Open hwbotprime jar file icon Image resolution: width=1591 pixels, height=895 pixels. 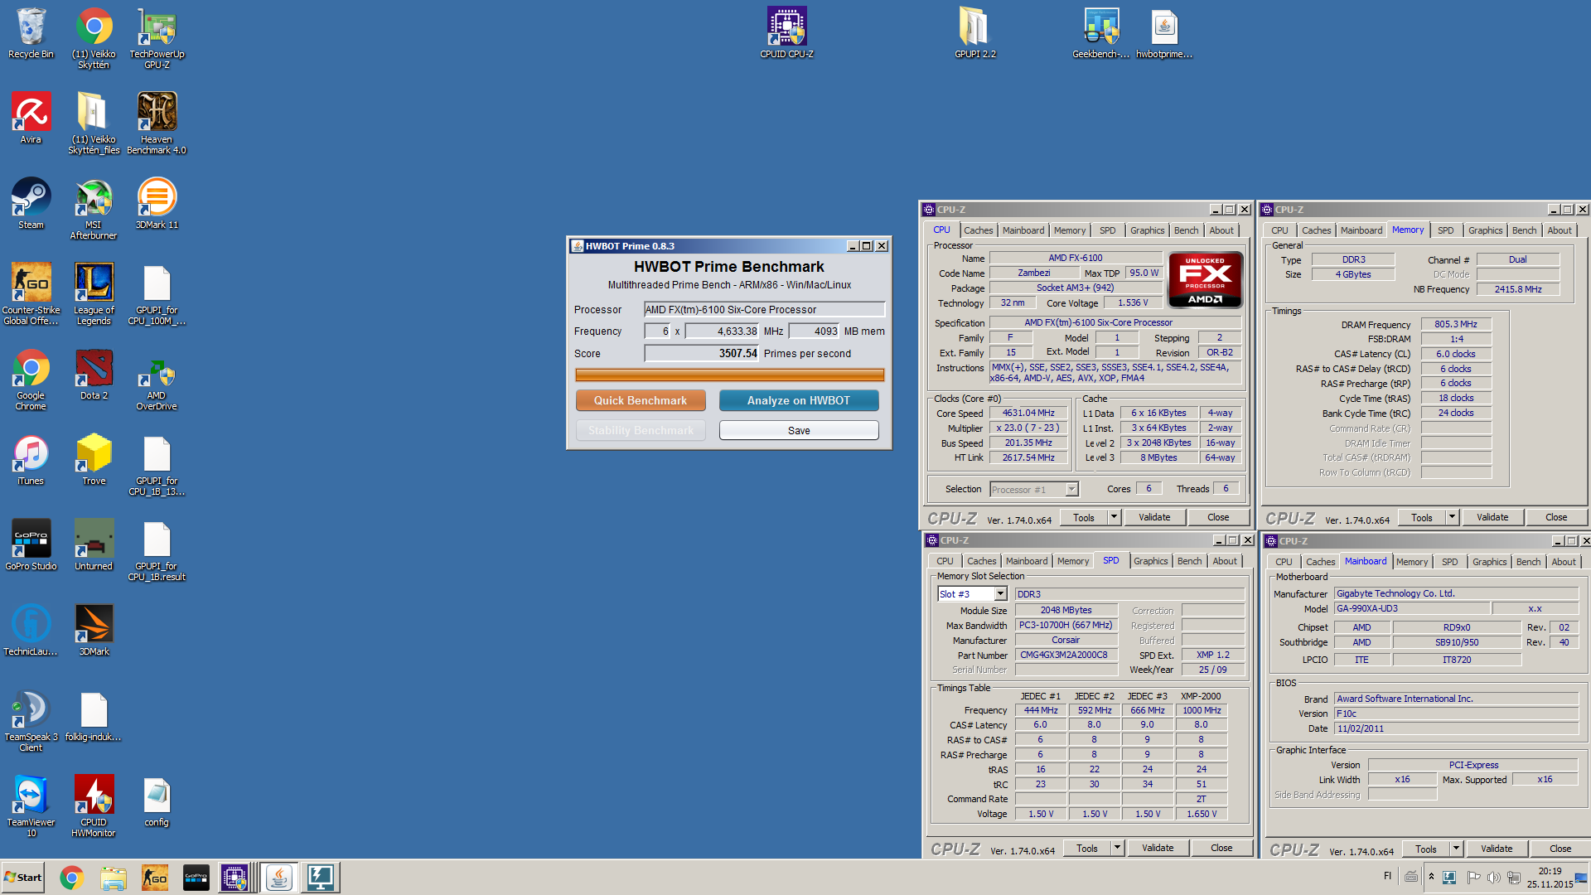click(x=1163, y=33)
